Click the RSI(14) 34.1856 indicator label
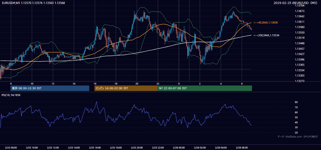321x150 pixels. [11, 95]
